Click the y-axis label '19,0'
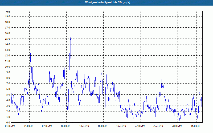This screenshot has height=133, width=213. point(7,16)
